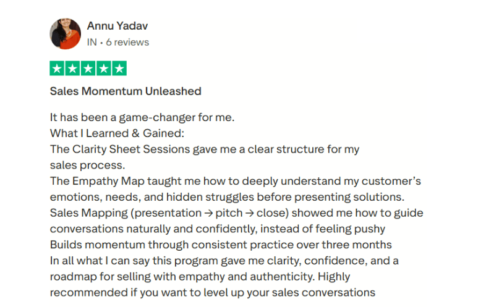Screen dimensions: 486x307
Task: Select the second green rating star
Action: click(x=73, y=69)
